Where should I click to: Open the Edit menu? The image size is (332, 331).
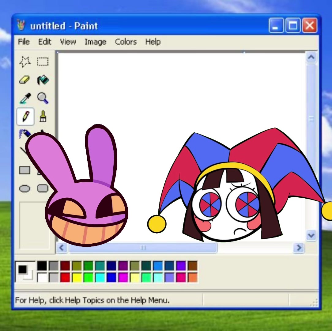click(45, 42)
